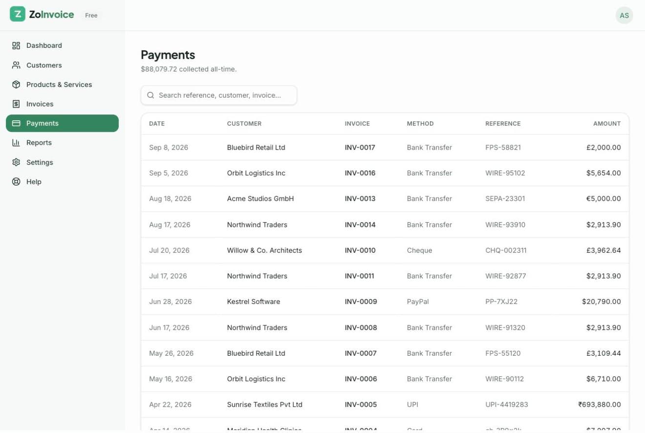Click the Sep 8, 2026 date cell

point(169,148)
